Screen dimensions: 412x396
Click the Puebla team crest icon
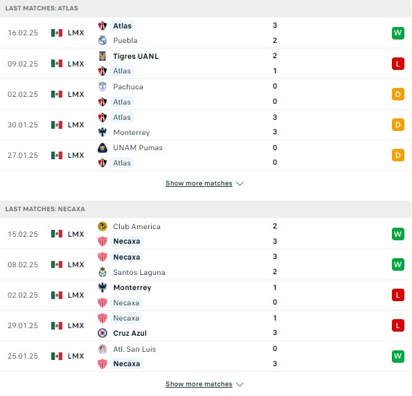pyautogui.click(x=102, y=40)
